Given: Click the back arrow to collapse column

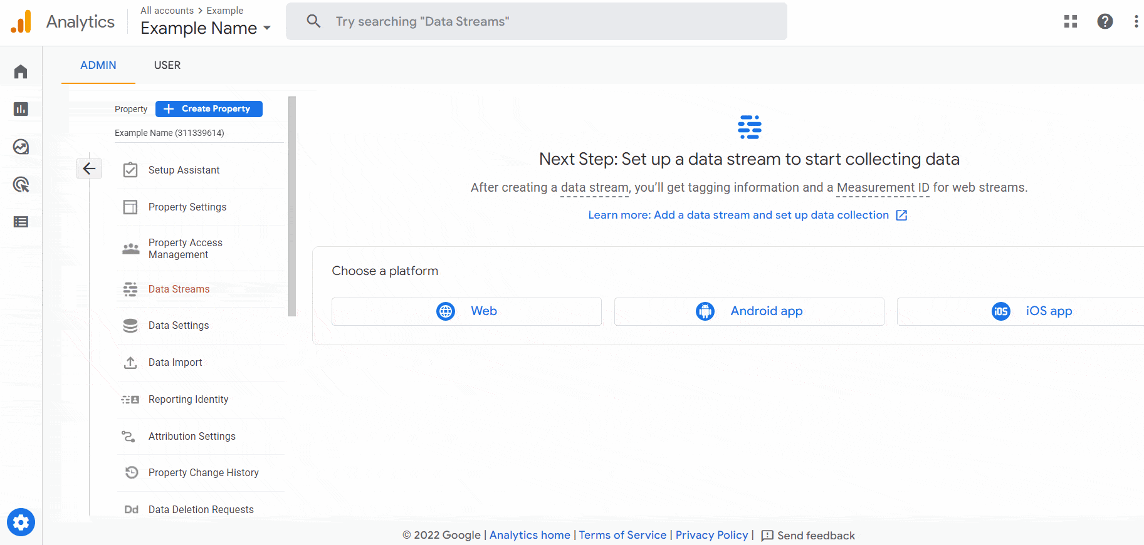Looking at the screenshot, I should 89,168.
